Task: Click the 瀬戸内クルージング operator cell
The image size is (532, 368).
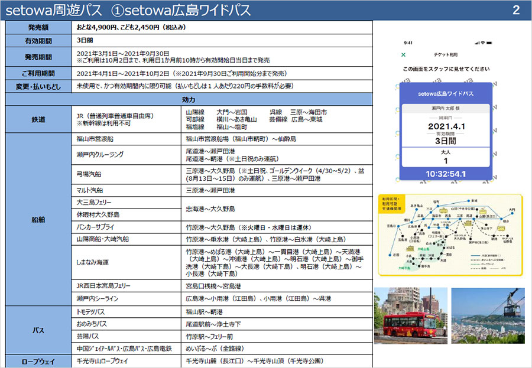Action: click(126, 155)
